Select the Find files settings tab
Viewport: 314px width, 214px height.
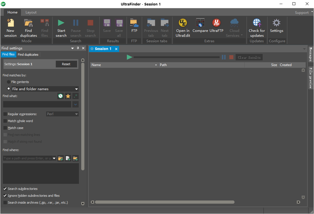coord(8,54)
